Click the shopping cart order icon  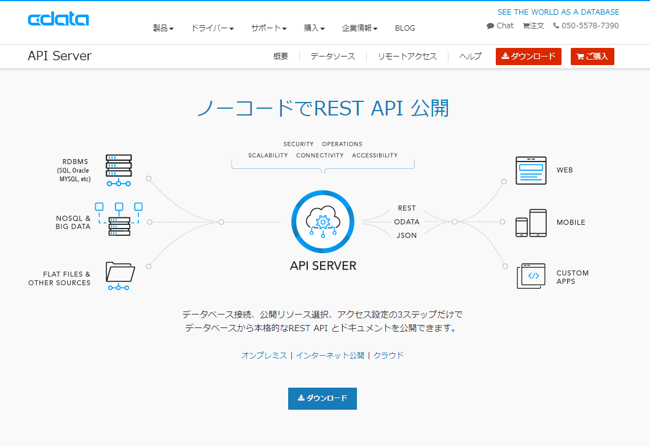click(x=526, y=26)
